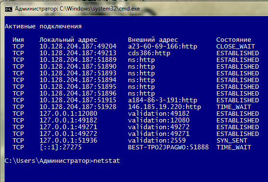
Task: Click the 146.185.19.220:http external address
Action: [165, 107]
